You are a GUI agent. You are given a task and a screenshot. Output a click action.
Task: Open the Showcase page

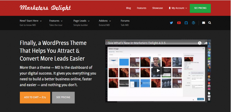[158, 8]
